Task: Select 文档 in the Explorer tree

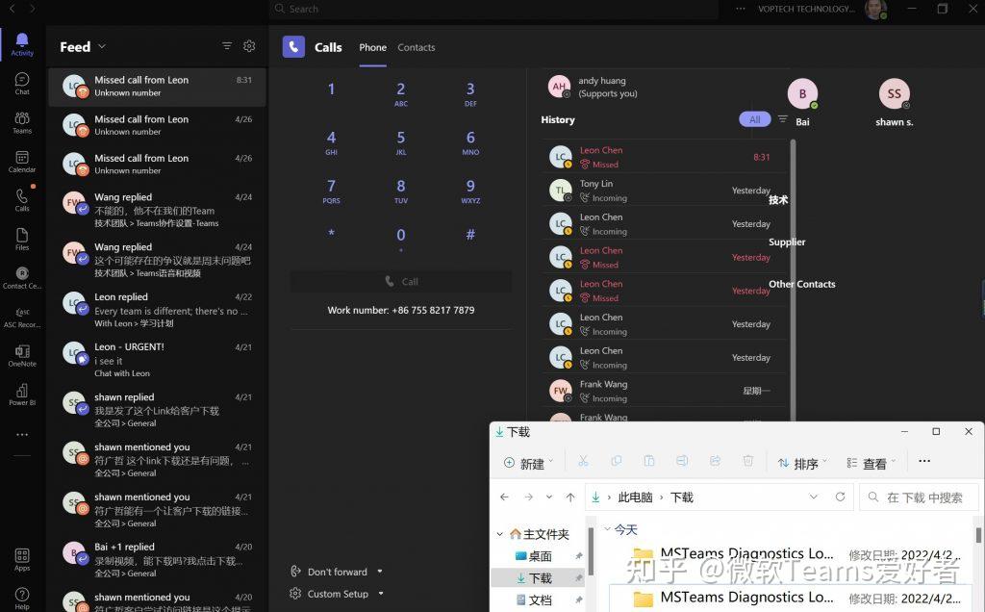Action: tap(539, 600)
